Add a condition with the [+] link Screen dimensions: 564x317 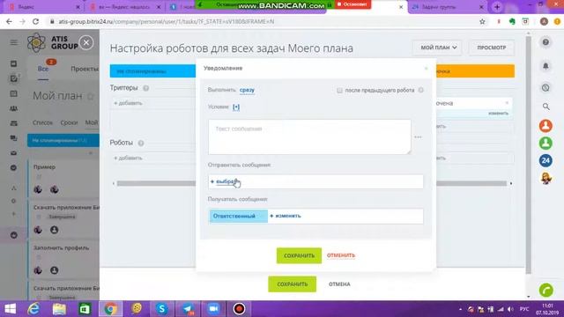pyautogui.click(x=236, y=107)
